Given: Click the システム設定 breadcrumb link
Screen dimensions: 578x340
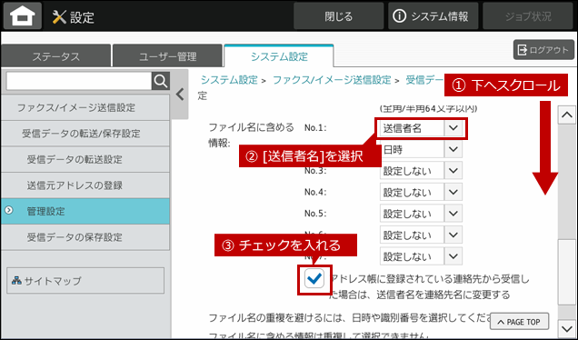Looking at the screenshot, I should pyautogui.click(x=229, y=80).
